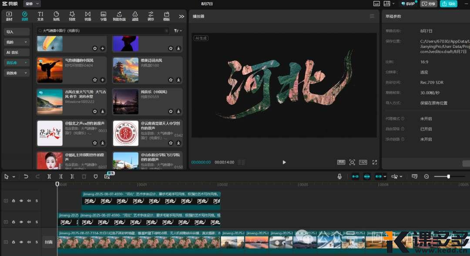Screen dimensions: 470x256
Task: Select the top track 河北 art-text clip
Action: tap(151, 201)
